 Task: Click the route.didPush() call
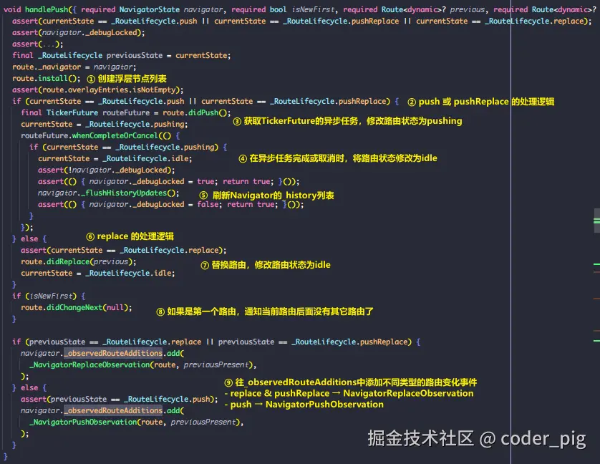197,112
